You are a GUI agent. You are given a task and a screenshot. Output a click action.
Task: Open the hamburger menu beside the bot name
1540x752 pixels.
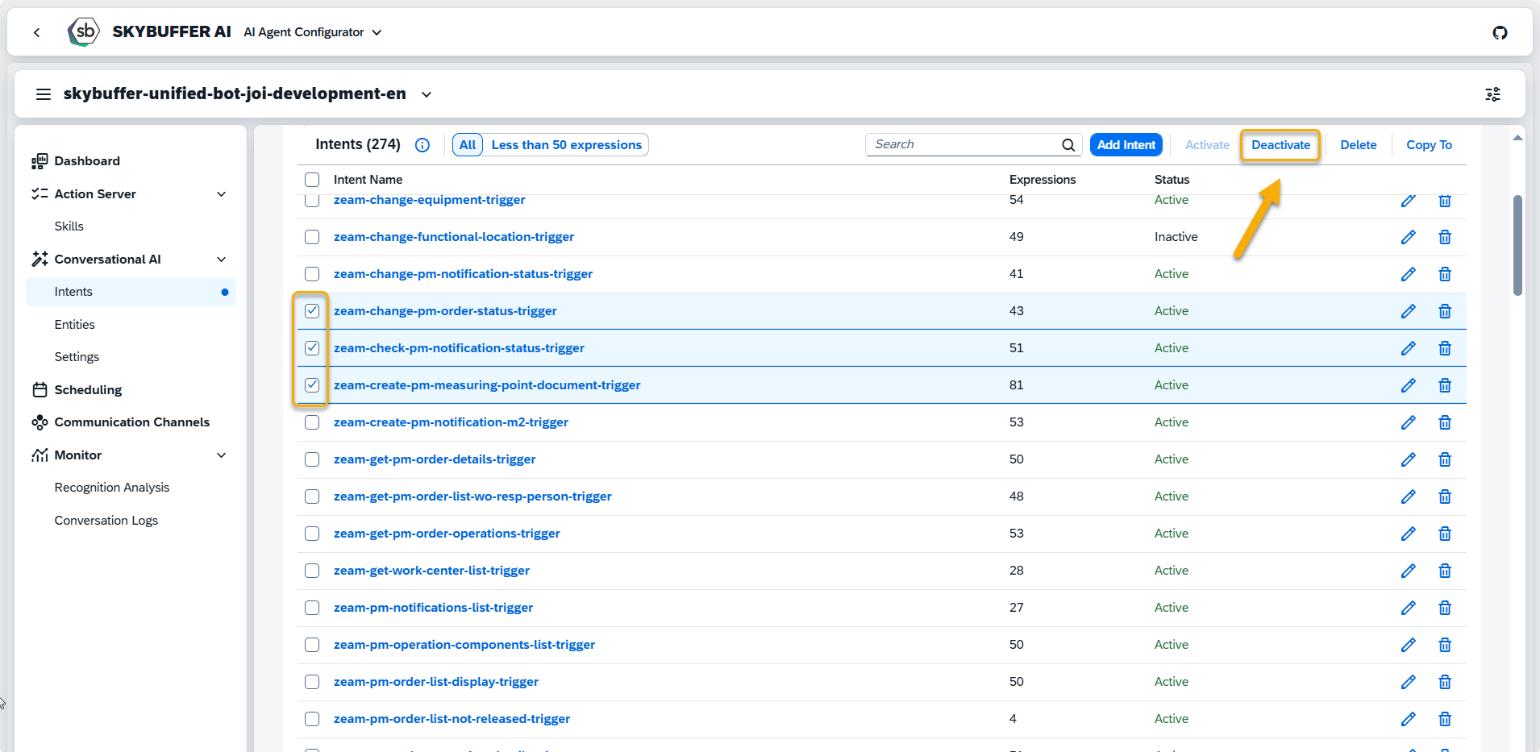click(44, 94)
